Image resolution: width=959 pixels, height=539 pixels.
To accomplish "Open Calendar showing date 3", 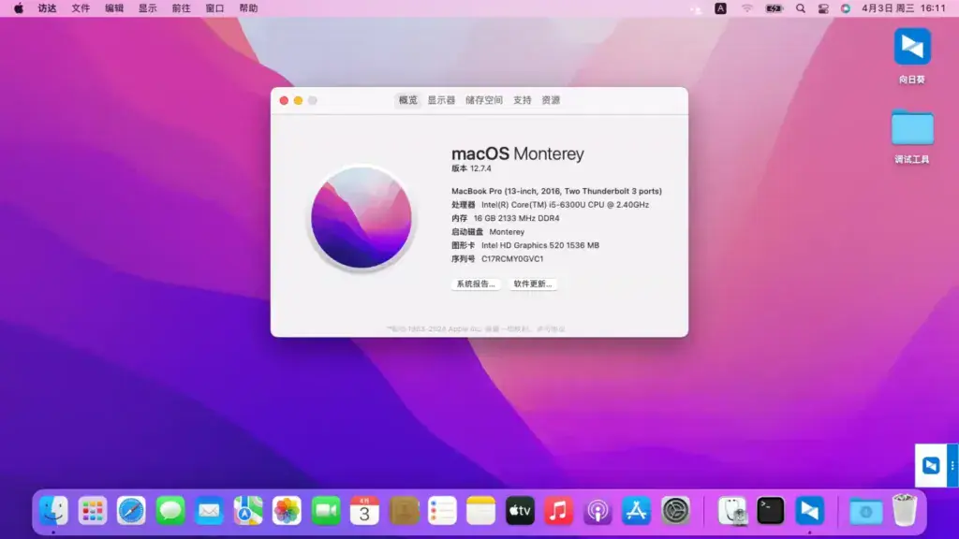I will click(x=364, y=510).
